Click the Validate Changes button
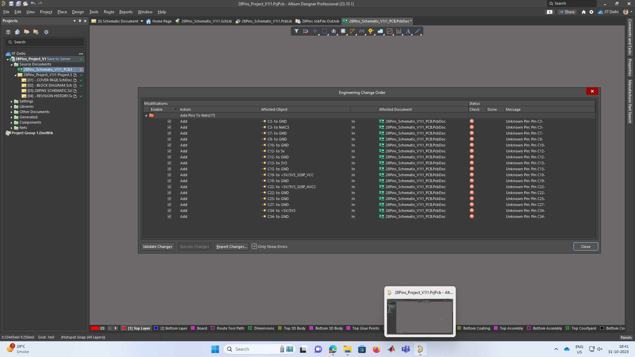Image resolution: width=635 pixels, height=357 pixels. (157, 247)
